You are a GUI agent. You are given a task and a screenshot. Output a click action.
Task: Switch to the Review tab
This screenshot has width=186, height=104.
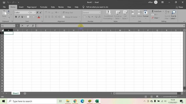[x=61, y=7]
